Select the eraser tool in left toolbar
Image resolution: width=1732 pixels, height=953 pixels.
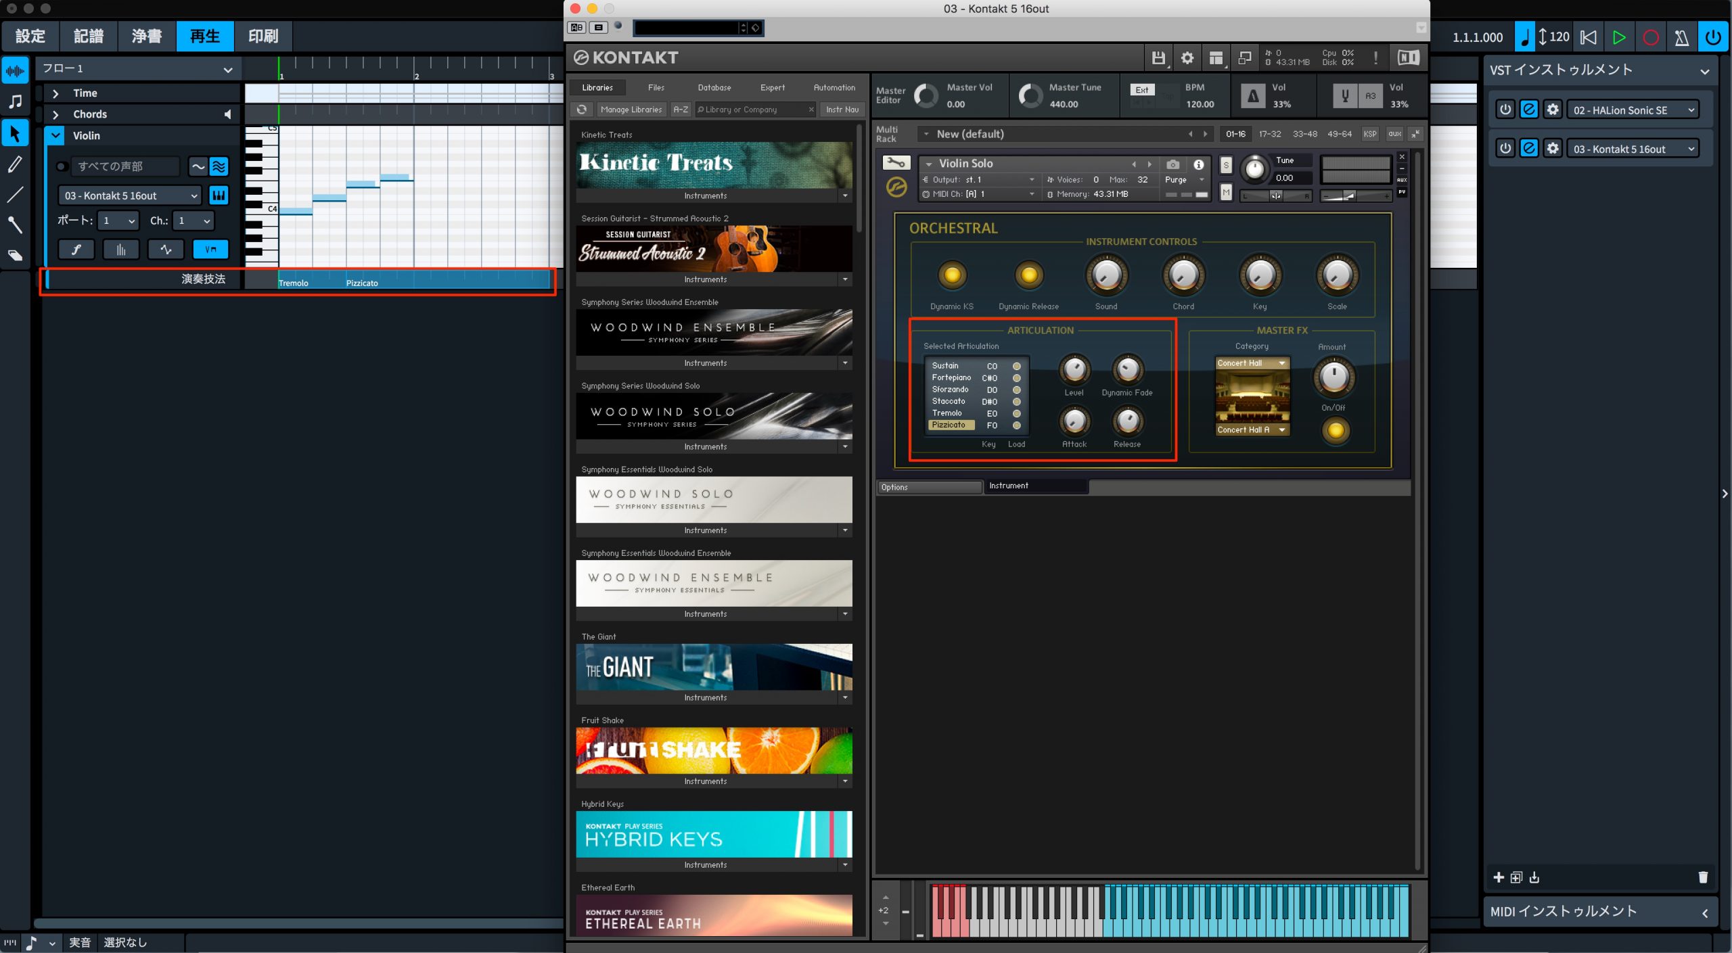pyautogui.click(x=15, y=256)
